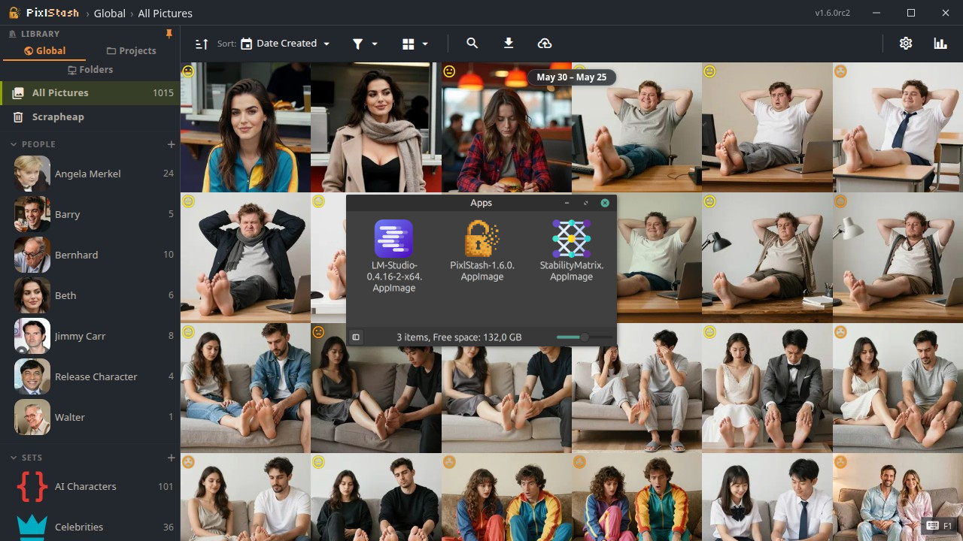Select Release Character entry

90,376
